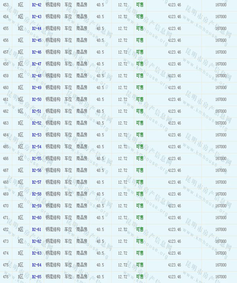Select the B2-46 link
The width and height of the screenshot is (237, 283).
36,52
